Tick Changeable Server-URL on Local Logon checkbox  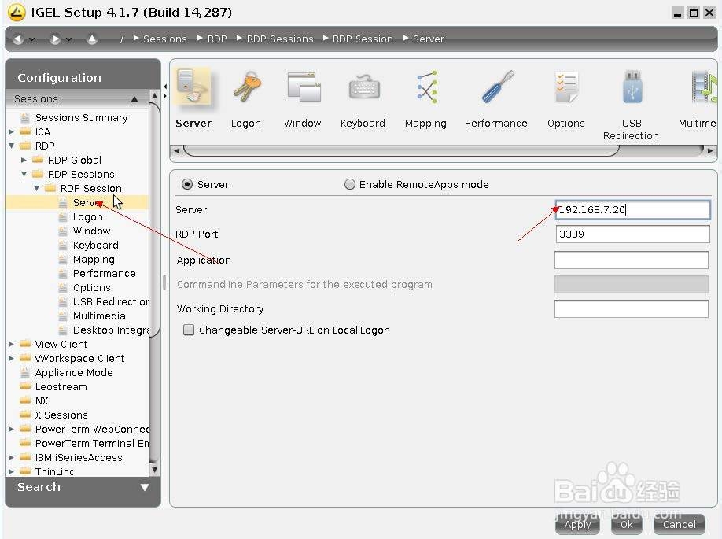click(x=189, y=330)
